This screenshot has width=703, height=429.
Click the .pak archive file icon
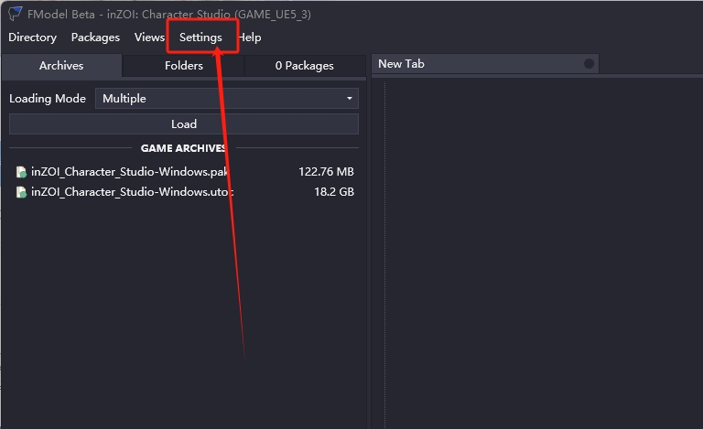[x=21, y=172]
